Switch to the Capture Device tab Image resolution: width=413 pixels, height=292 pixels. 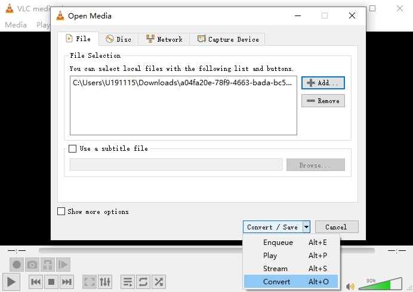point(227,39)
